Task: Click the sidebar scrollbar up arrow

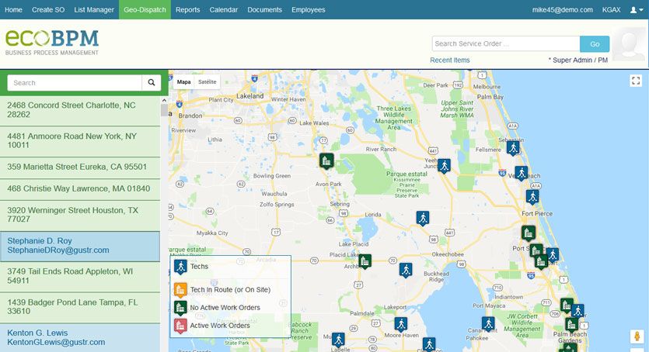Action: pos(164,100)
